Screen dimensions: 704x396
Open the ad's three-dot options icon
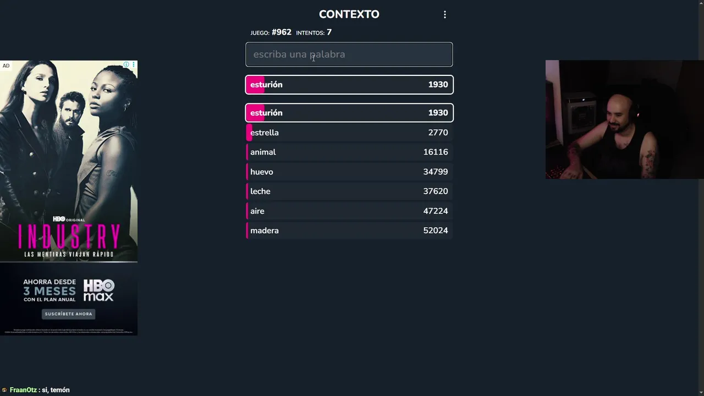tap(133, 65)
